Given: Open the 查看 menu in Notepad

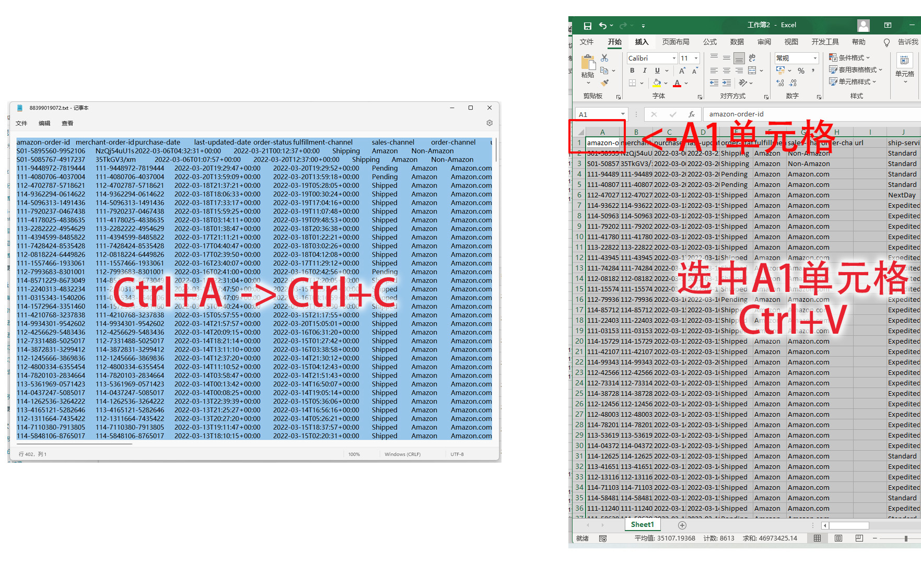Looking at the screenshot, I should pos(67,124).
